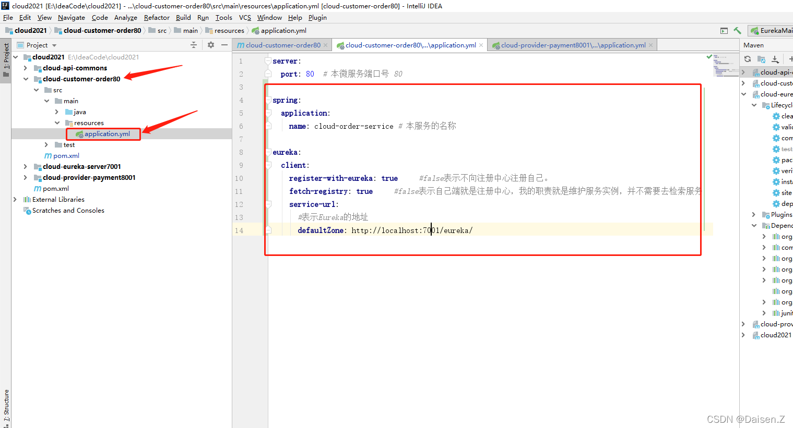Image resolution: width=793 pixels, height=428 pixels.
Task: Collapse the resources folder arrow
Action: pos(57,123)
